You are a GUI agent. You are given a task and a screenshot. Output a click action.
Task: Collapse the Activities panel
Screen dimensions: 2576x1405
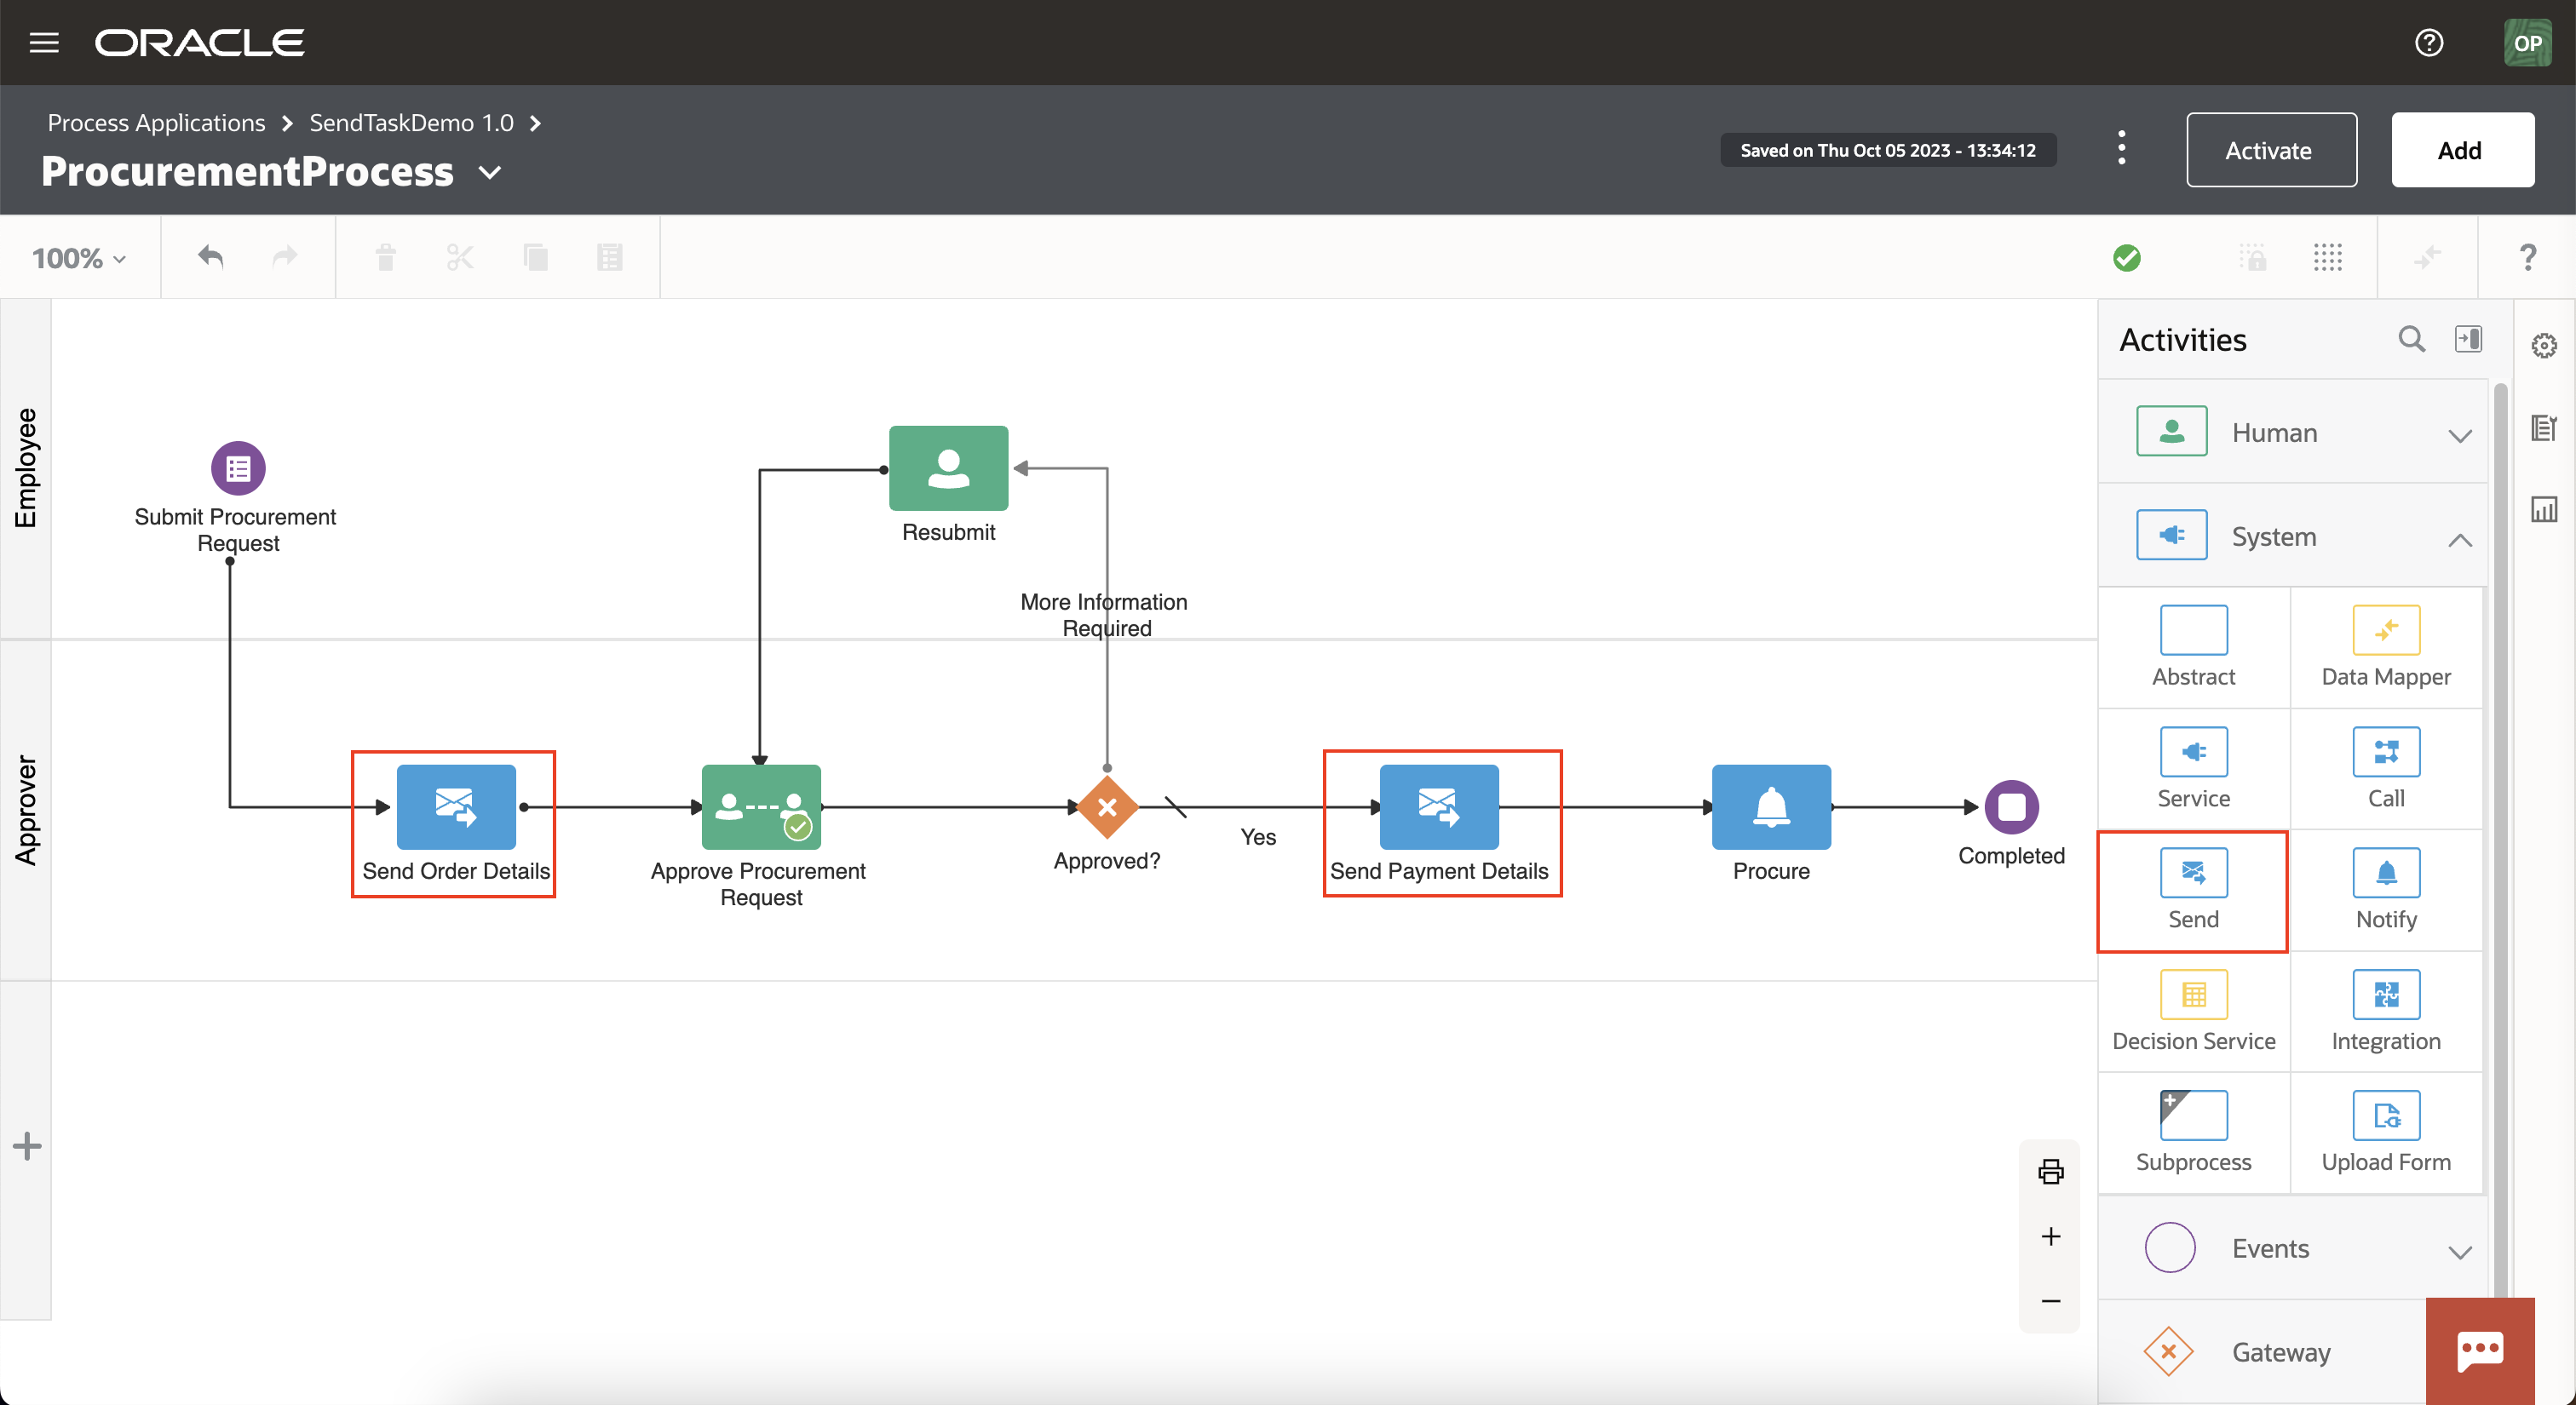(x=2469, y=339)
